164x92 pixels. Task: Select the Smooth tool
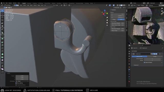tap(2, 60)
